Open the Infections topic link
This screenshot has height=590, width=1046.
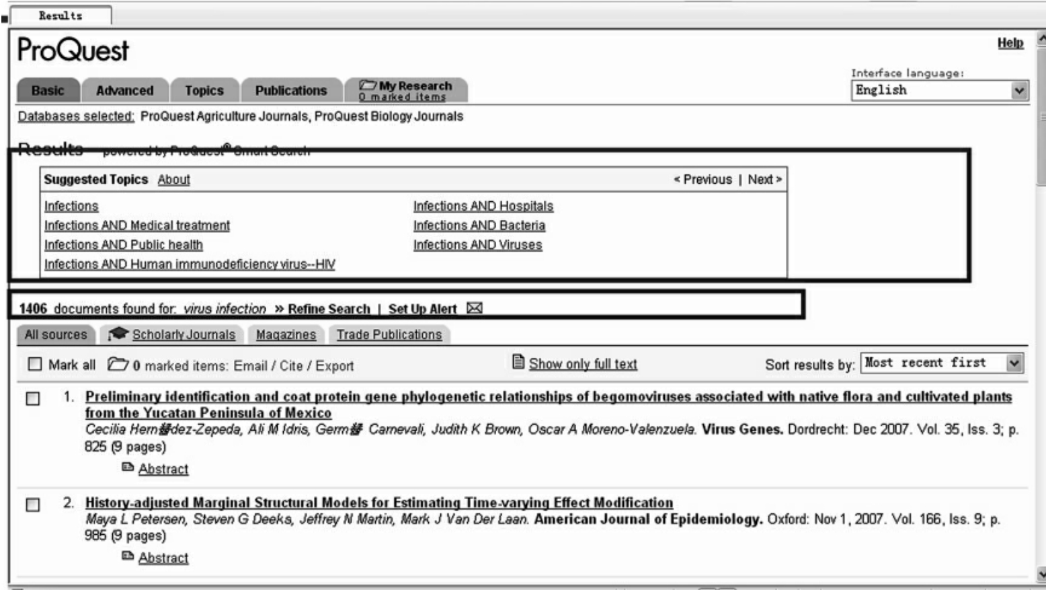pyautogui.click(x=71, y=206)
